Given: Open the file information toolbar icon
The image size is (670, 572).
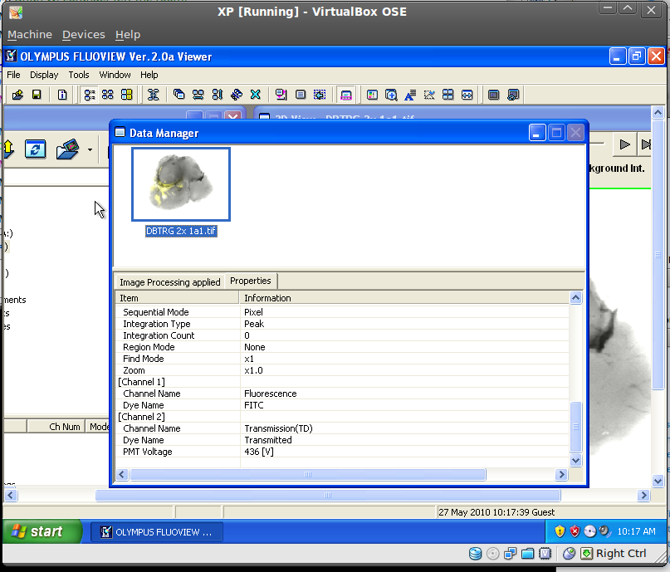Looking at the screenshot, I should 62,95.
